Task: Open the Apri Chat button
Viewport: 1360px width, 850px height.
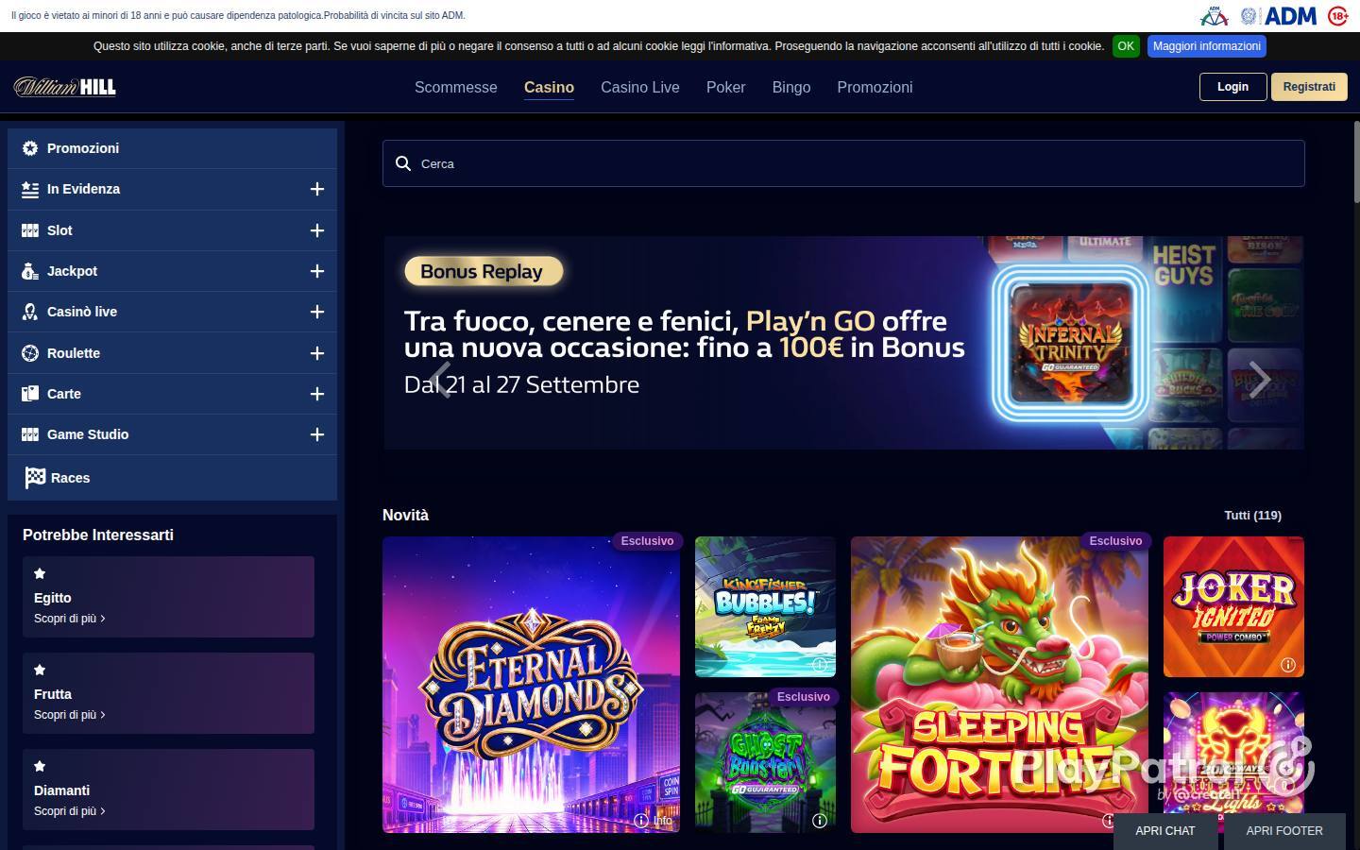Action: click(x=1165, y=831)
